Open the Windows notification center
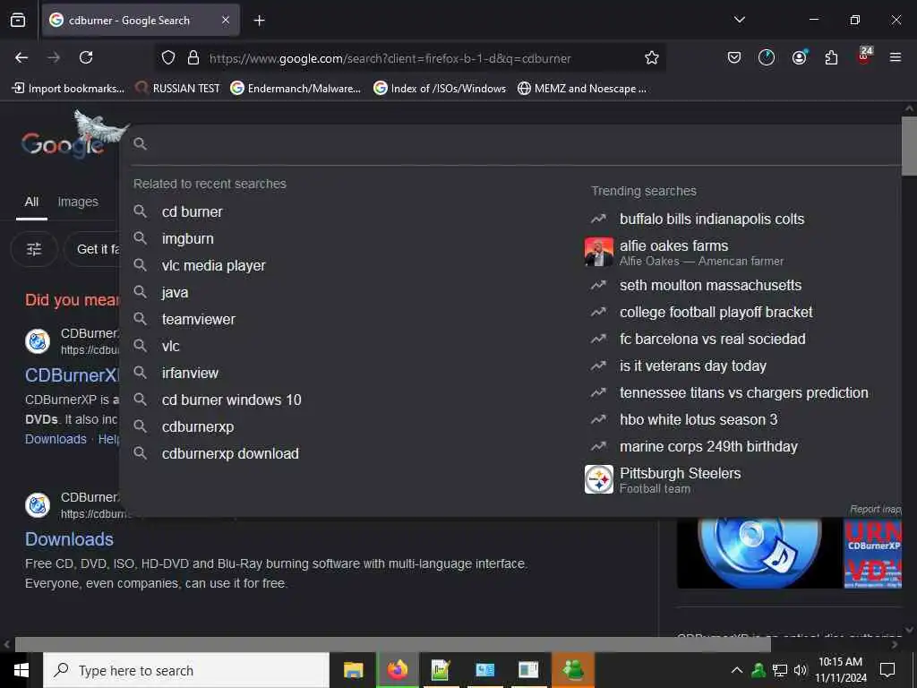917x688 pixels. [x=887, y=670]
